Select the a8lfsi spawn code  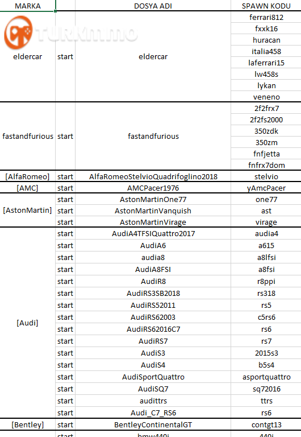tap(266, 258)
